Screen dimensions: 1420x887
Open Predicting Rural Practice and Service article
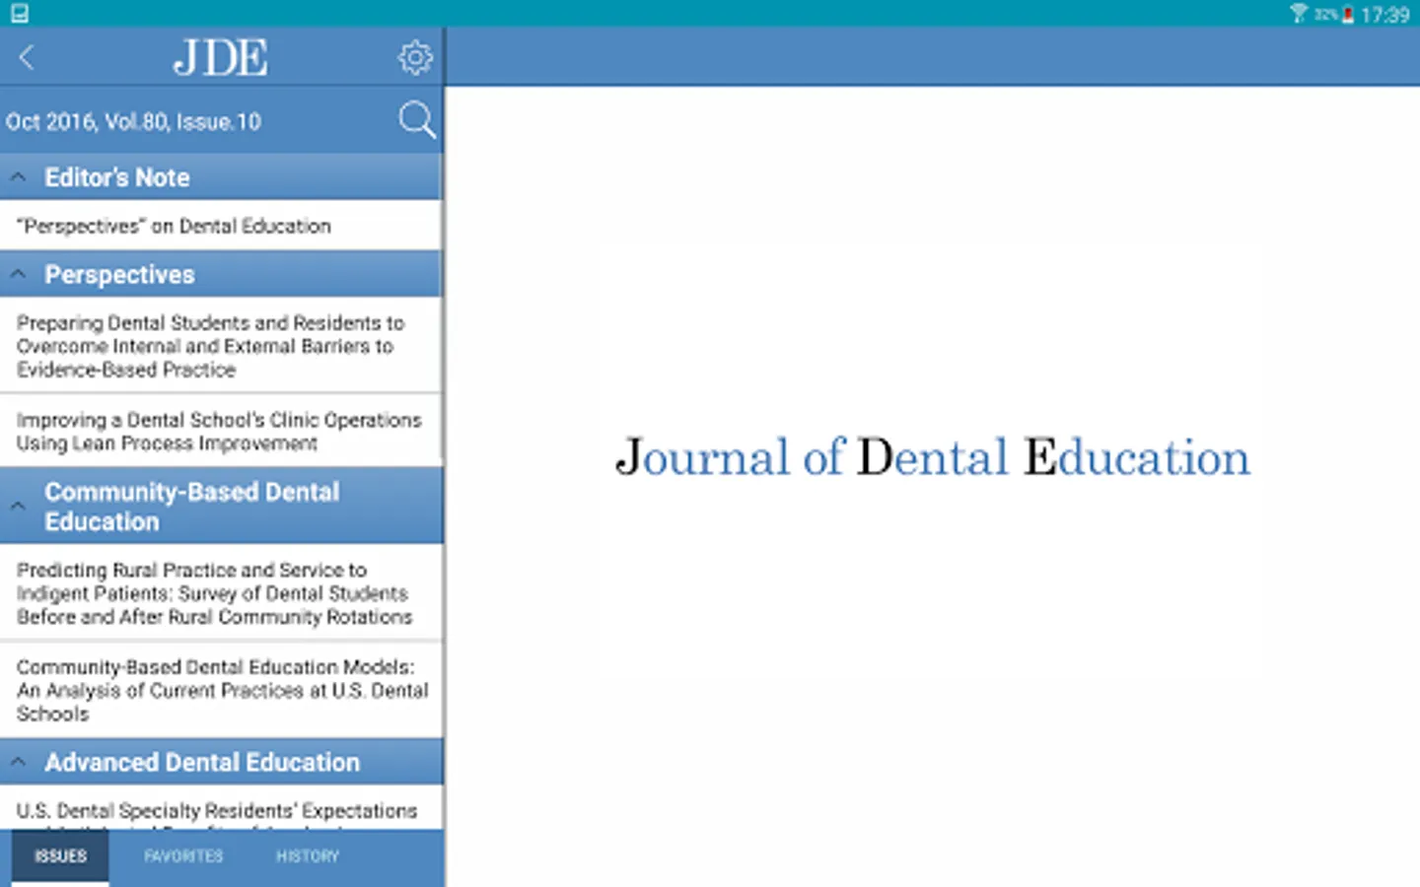222,593
